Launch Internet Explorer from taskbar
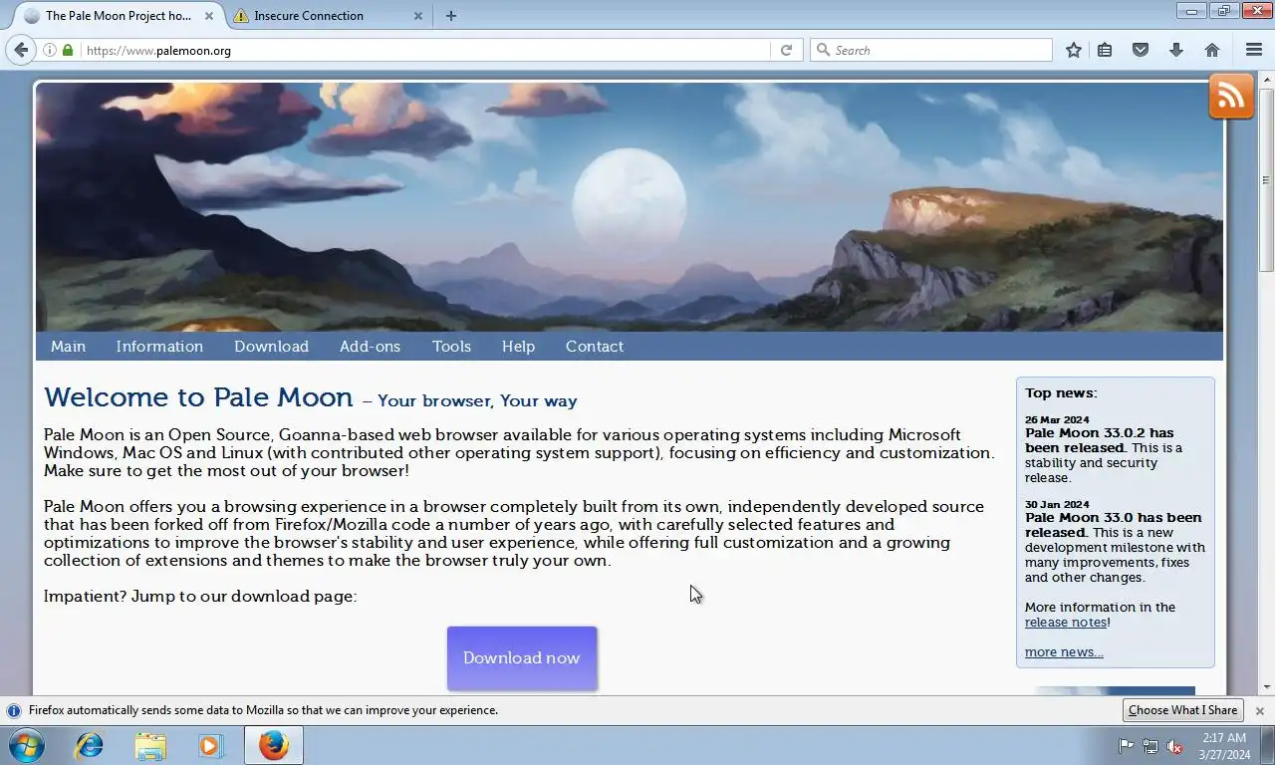 [90, 745]
